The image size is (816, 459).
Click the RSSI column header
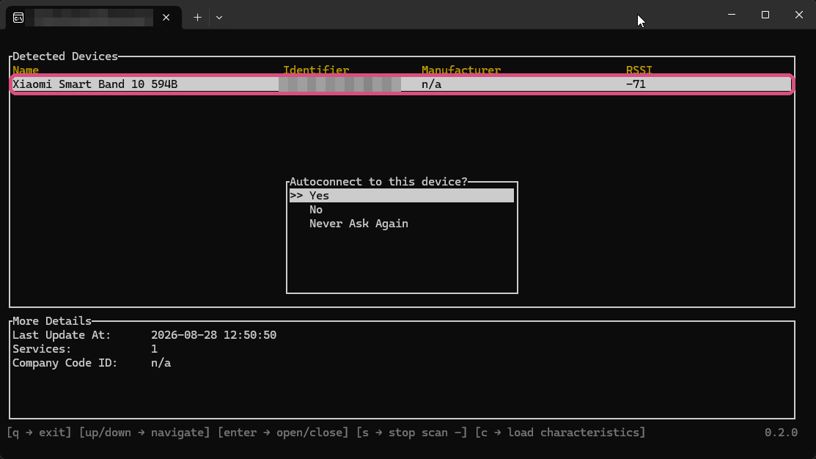point(639,70)
